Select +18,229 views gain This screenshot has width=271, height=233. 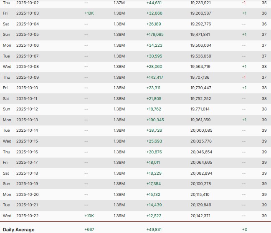154,173
